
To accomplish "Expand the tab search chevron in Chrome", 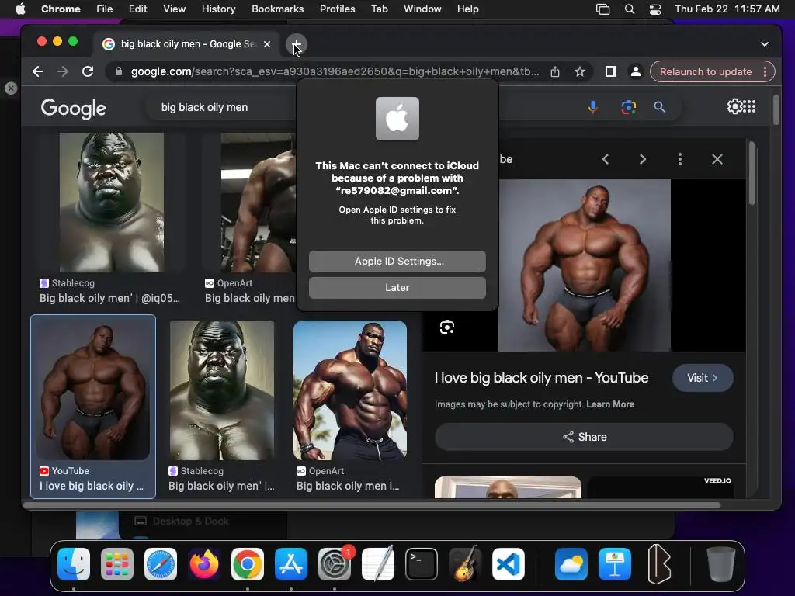I will pos(765,44).
